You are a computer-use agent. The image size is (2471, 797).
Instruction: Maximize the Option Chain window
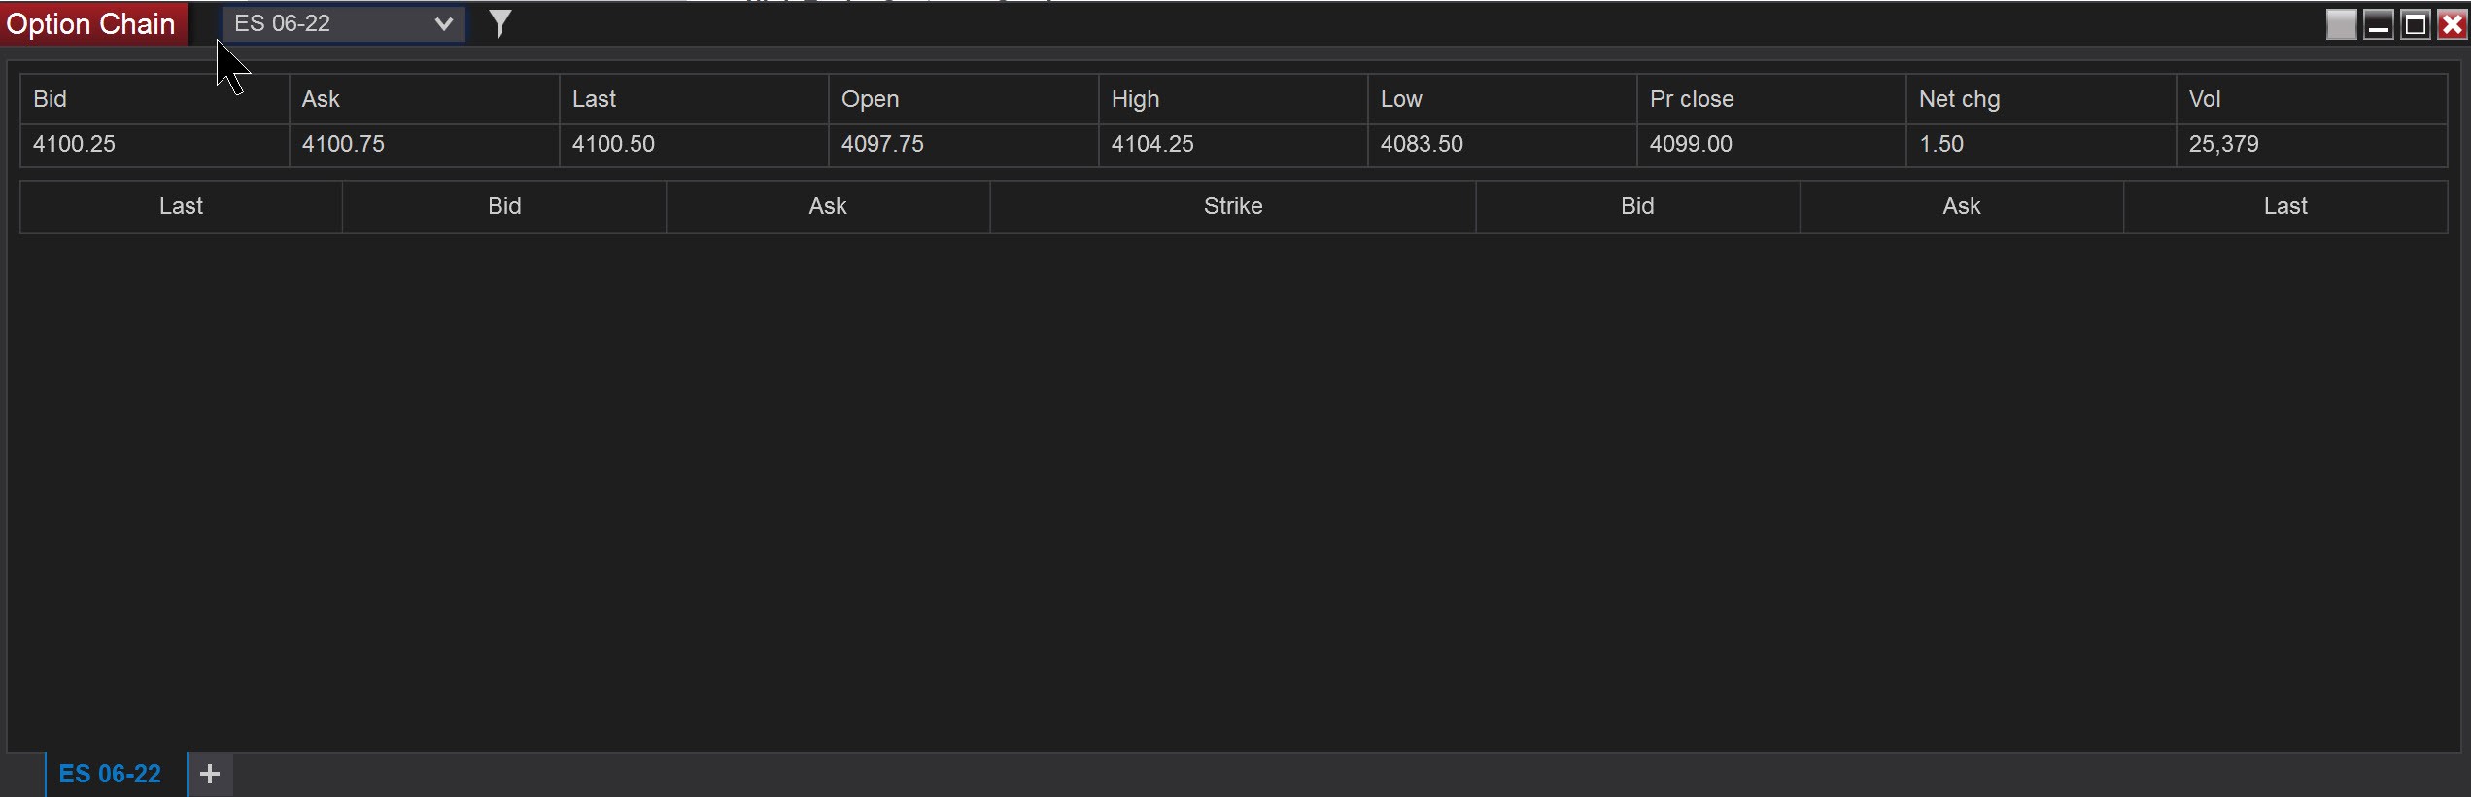click(x=2415, y=24)
